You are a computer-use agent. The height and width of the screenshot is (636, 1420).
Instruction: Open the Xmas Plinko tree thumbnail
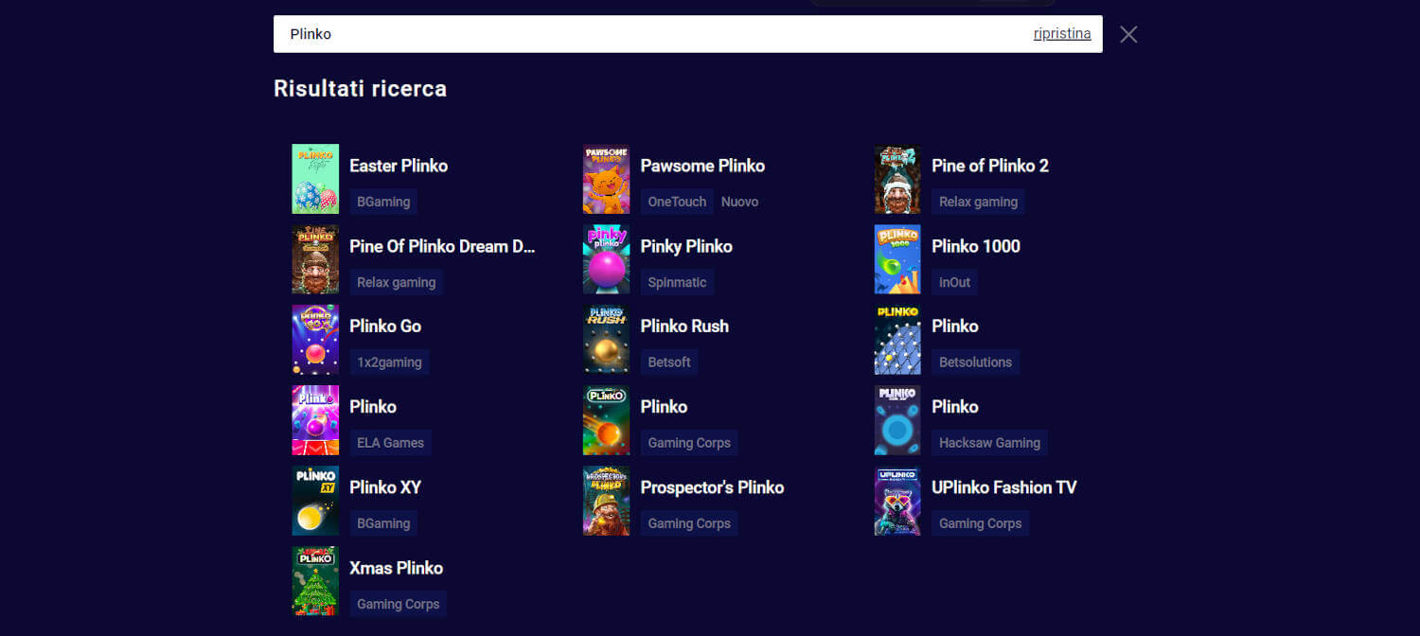coord(315,581)
